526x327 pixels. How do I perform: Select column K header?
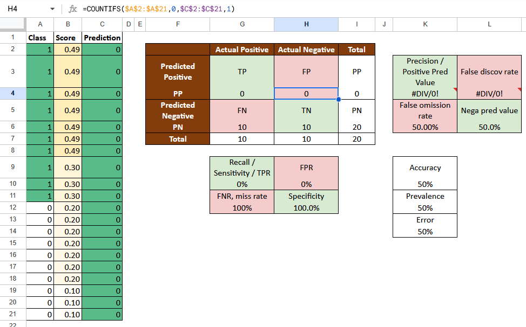pyautogui.click(x=425, y=24)
